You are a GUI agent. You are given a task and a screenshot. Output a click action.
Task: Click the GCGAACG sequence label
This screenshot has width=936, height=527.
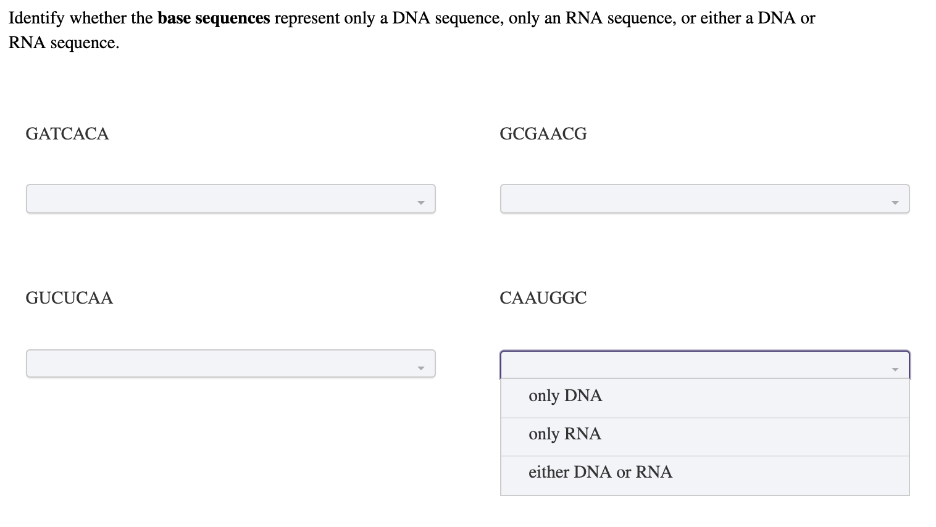[543, 133]
